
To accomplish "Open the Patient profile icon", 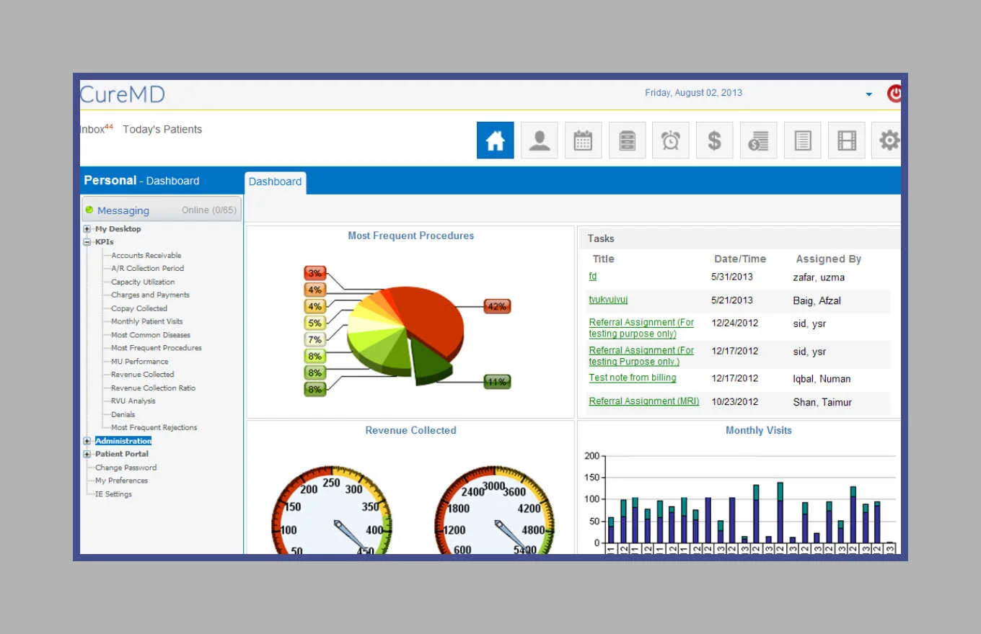I will [x=539, y=140].
